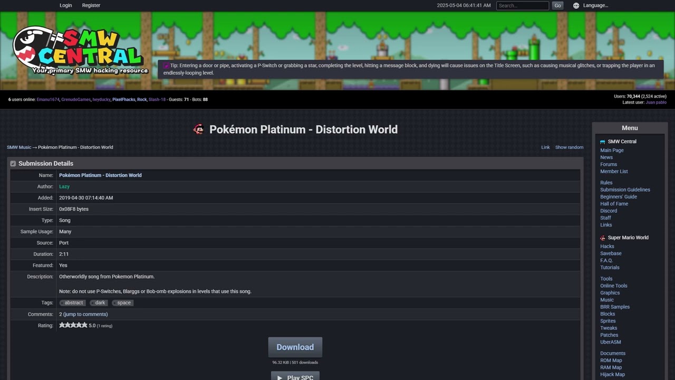Open Documents in the menu
This screenshot has height=380, width=675.
click(613, 354)
